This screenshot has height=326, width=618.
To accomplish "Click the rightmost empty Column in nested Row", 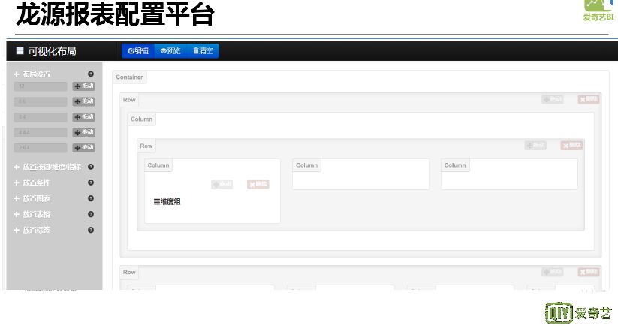I will (509, 174).
